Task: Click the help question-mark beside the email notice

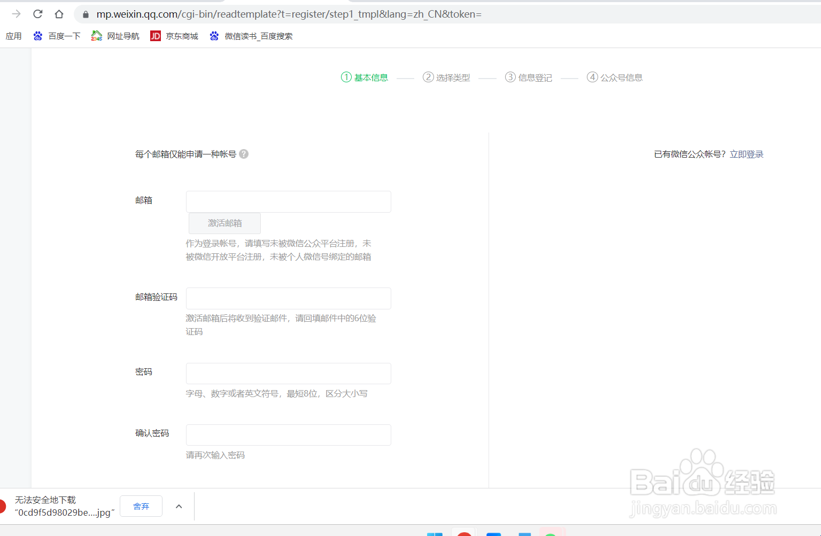Action: pyautogui.click(x=243, y=154)
